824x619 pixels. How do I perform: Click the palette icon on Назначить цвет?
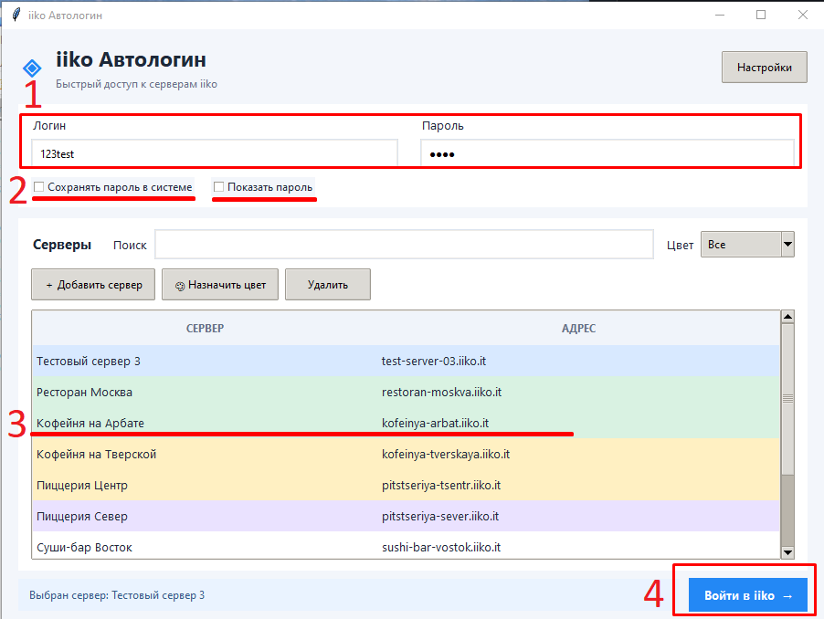click(x=180, y=286)
